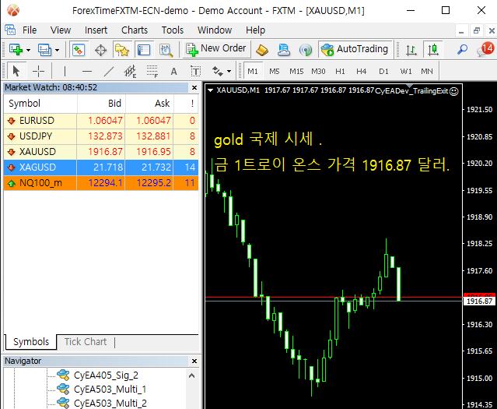Select the Vertical Line drawing tool

[65, 71]
